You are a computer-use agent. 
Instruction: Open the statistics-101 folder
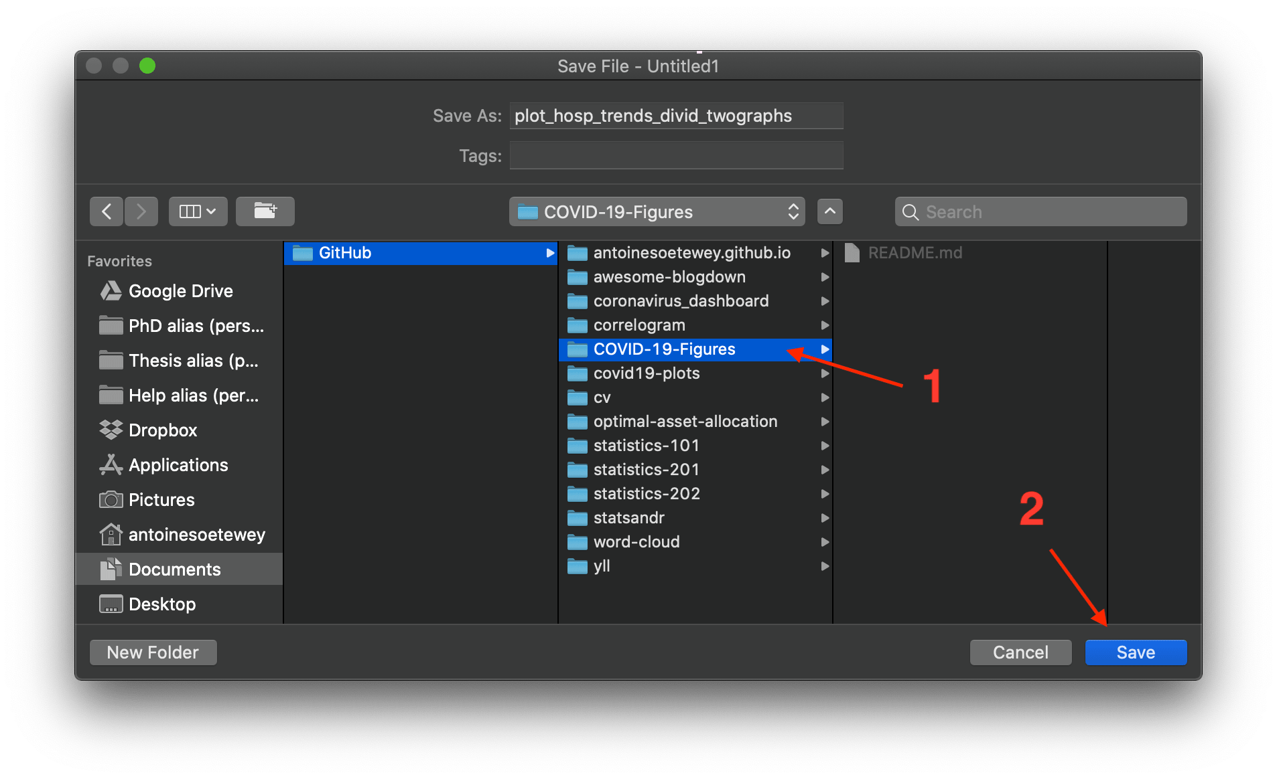[695, 446]
